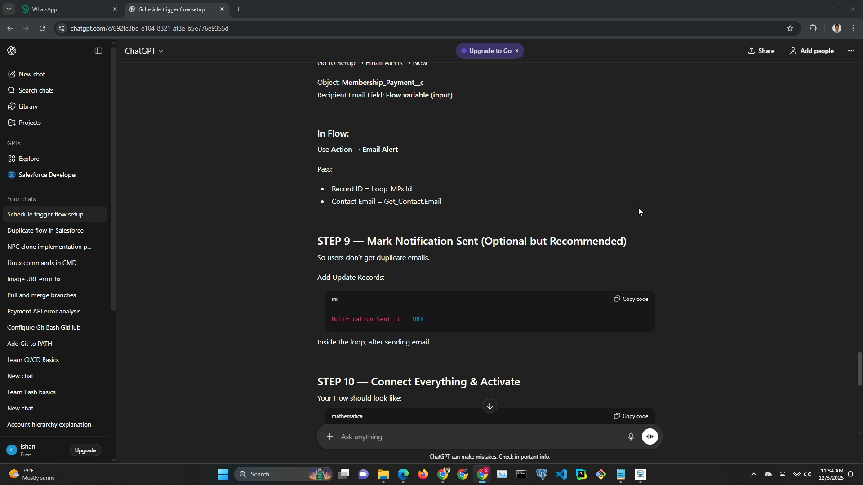Screen dimensions: 863x485
Task: Open the Library section
Action: [x=28, y=106]
